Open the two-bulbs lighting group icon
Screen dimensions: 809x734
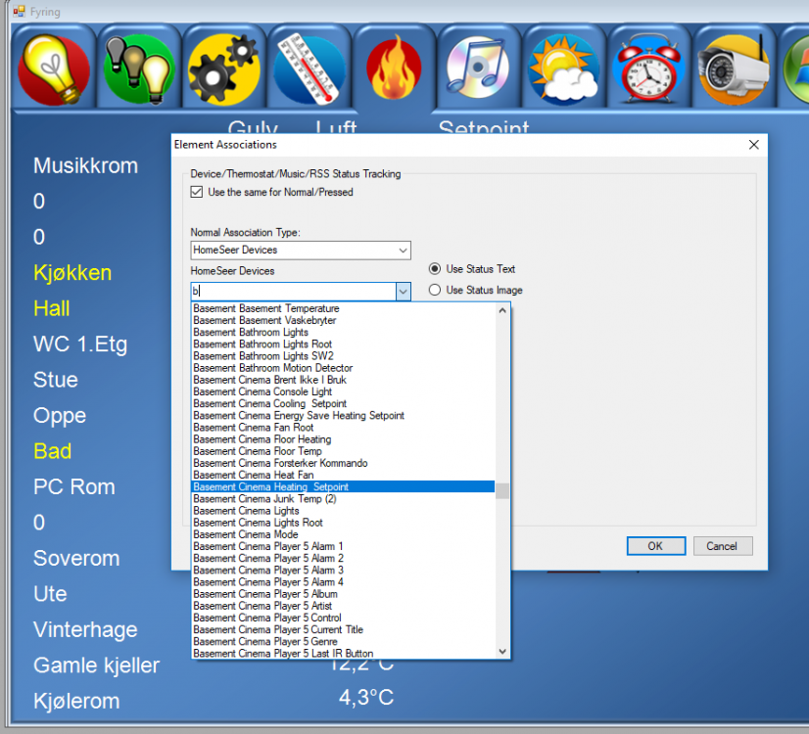click(138, 69)
